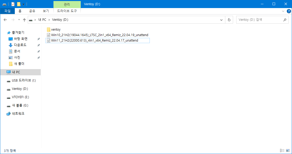Open the 파일 menu
Image resolution: width=292 pixels, height=154 pixels.
click(x=8, y=11)
